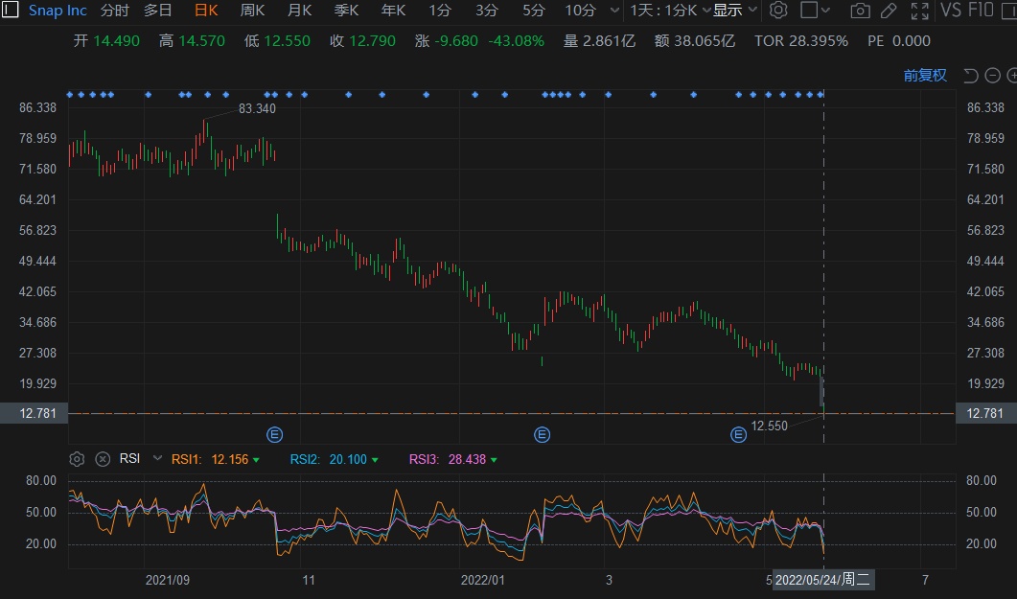Toggle the sidebar panel icon beside Snap Inc
Screen dimensions: 1017x599
click(11, 11)
